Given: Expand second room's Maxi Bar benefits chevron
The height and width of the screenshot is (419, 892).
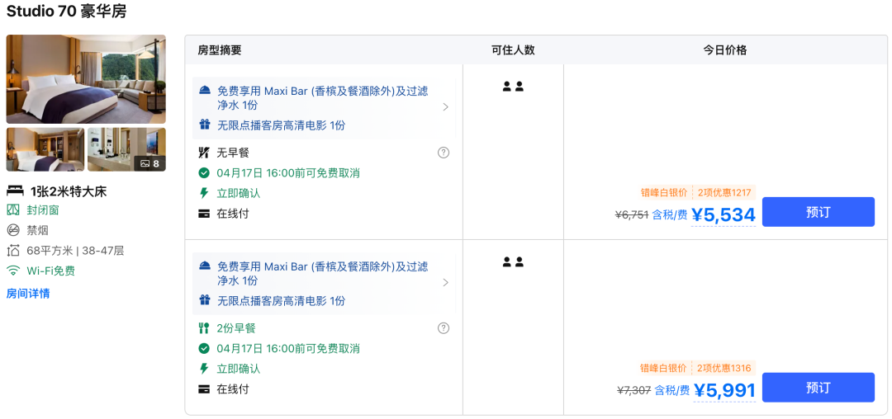Looking at the screenshot, I should (446, 283).
